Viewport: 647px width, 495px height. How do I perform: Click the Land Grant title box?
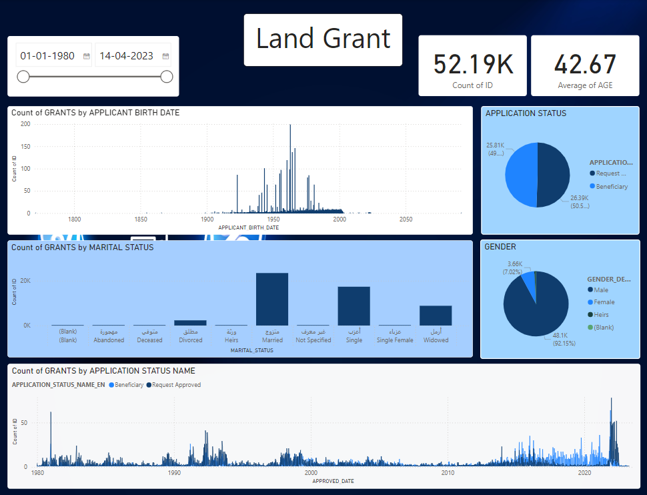[x=323, y=40]
